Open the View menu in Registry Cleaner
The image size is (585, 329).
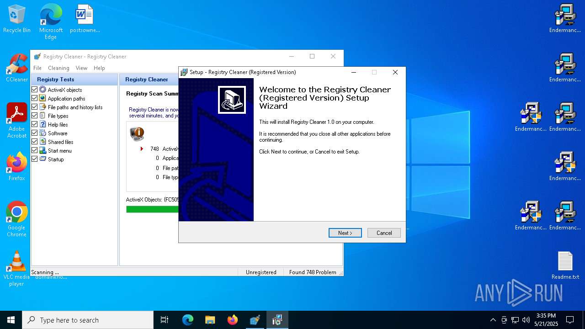tap(81, 68)
